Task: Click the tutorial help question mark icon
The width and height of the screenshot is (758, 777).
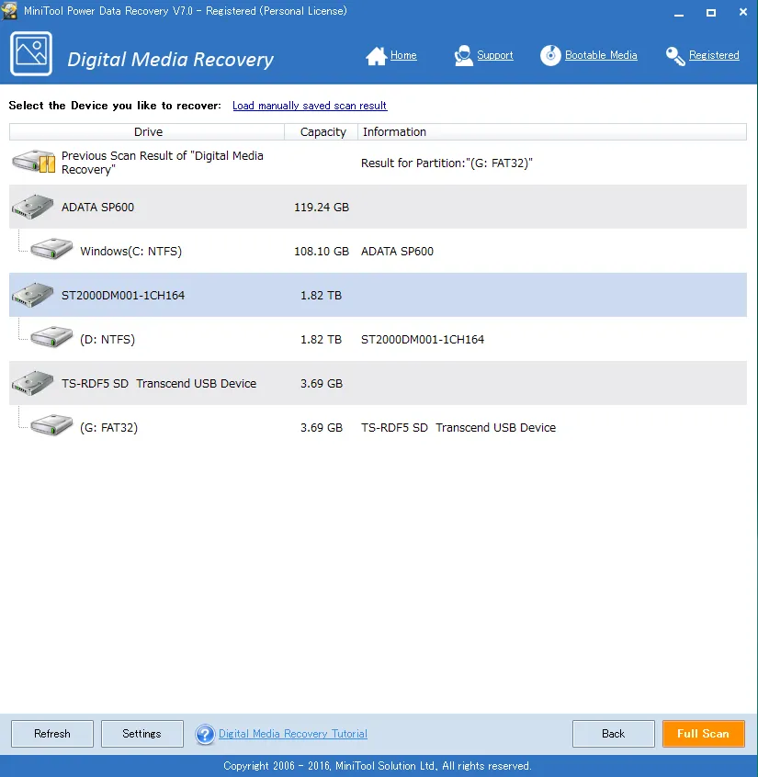Action: click(204, 734)
